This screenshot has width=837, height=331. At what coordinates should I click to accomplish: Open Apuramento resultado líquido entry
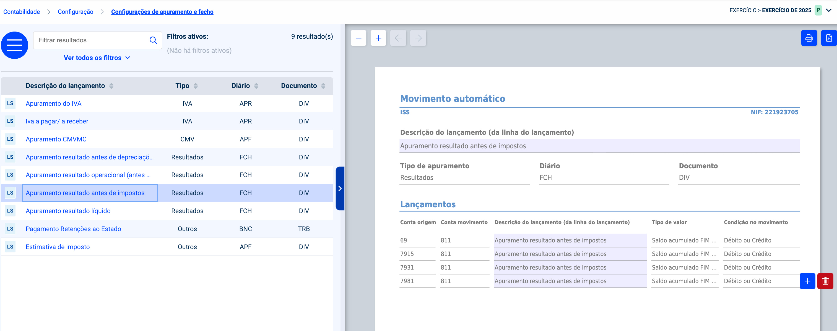(x=68, y=211)
